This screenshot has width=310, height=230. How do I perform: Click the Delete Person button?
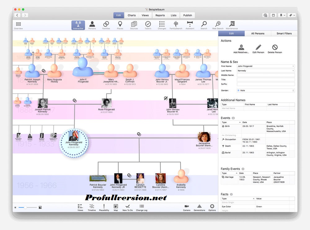[276, 49]
